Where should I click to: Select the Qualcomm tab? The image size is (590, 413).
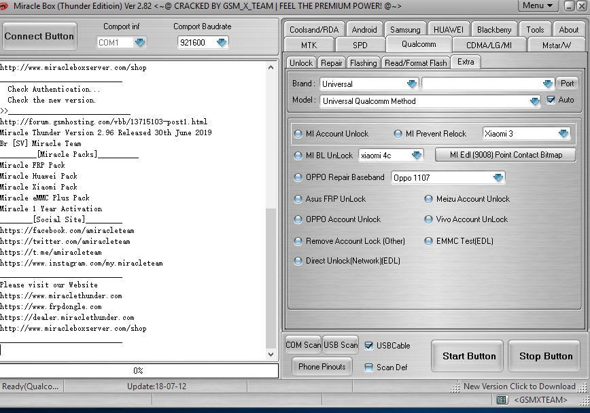(x=419, y=44)
